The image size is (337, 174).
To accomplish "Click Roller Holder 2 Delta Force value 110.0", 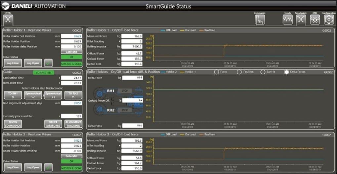I will tap(132, 168).
